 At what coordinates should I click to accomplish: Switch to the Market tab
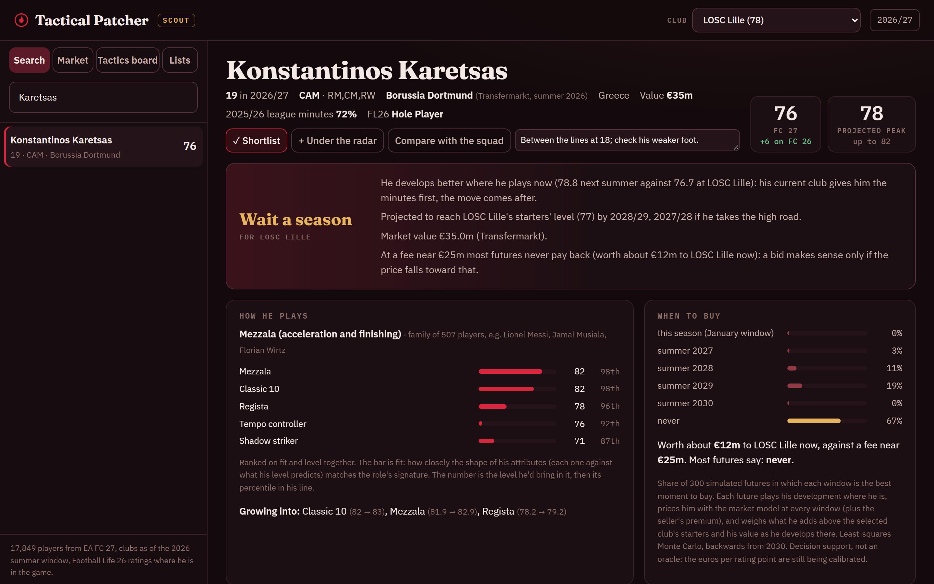coord(73,60)
